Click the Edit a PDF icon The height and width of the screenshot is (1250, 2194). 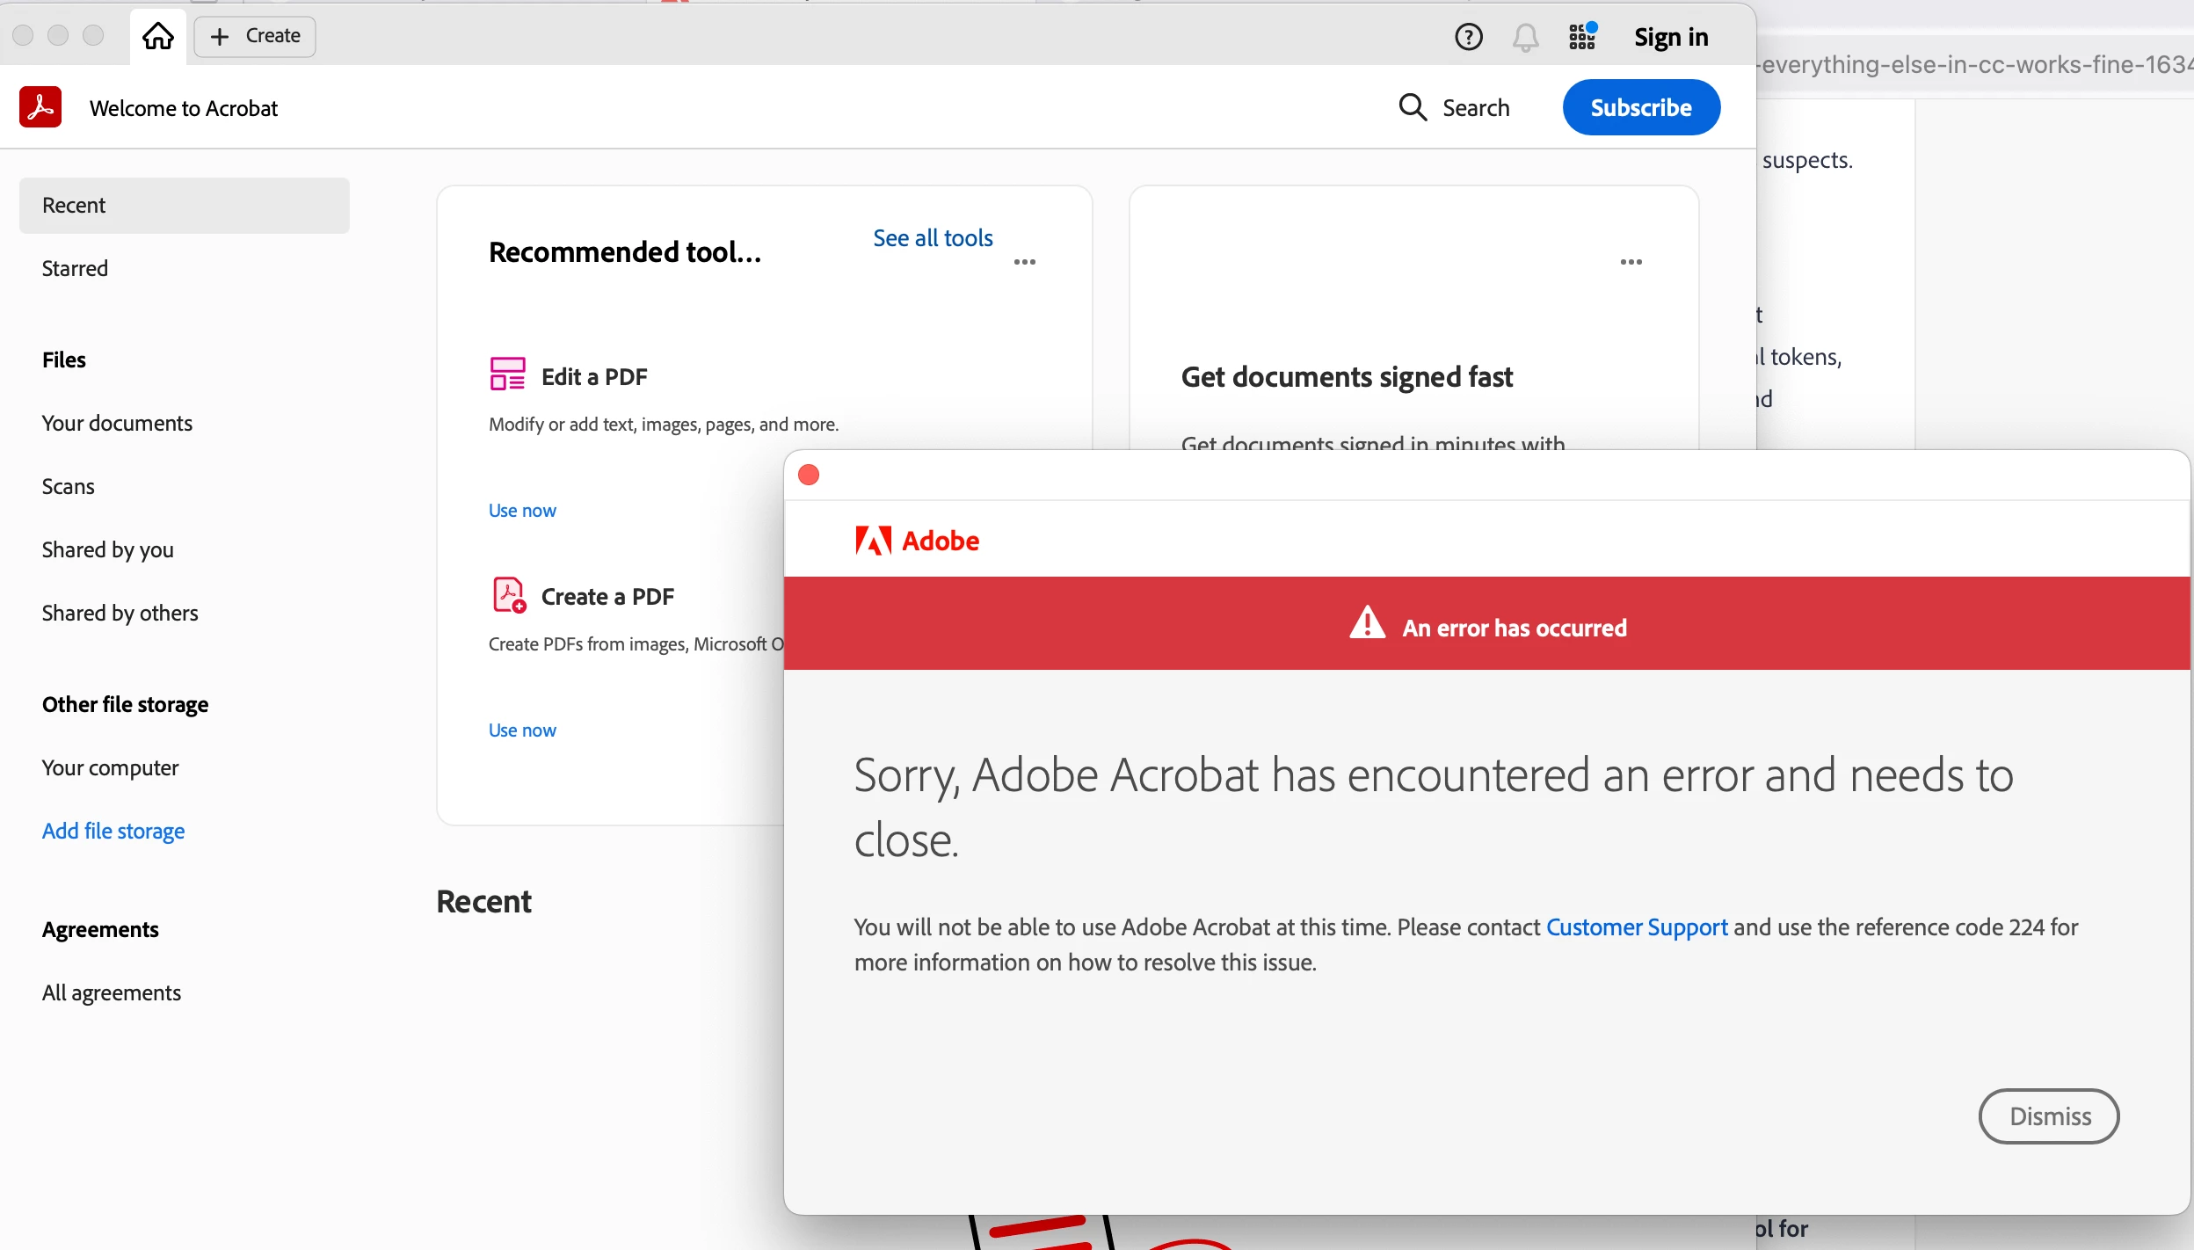click(x=507, y=374)
